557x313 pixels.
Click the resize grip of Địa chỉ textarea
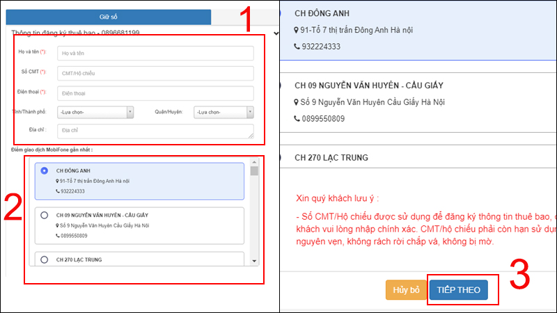click(x=251, y=136)
